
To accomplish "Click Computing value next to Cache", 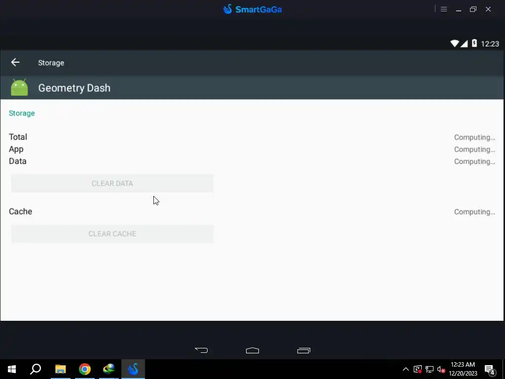I will (x=474, y=212).
